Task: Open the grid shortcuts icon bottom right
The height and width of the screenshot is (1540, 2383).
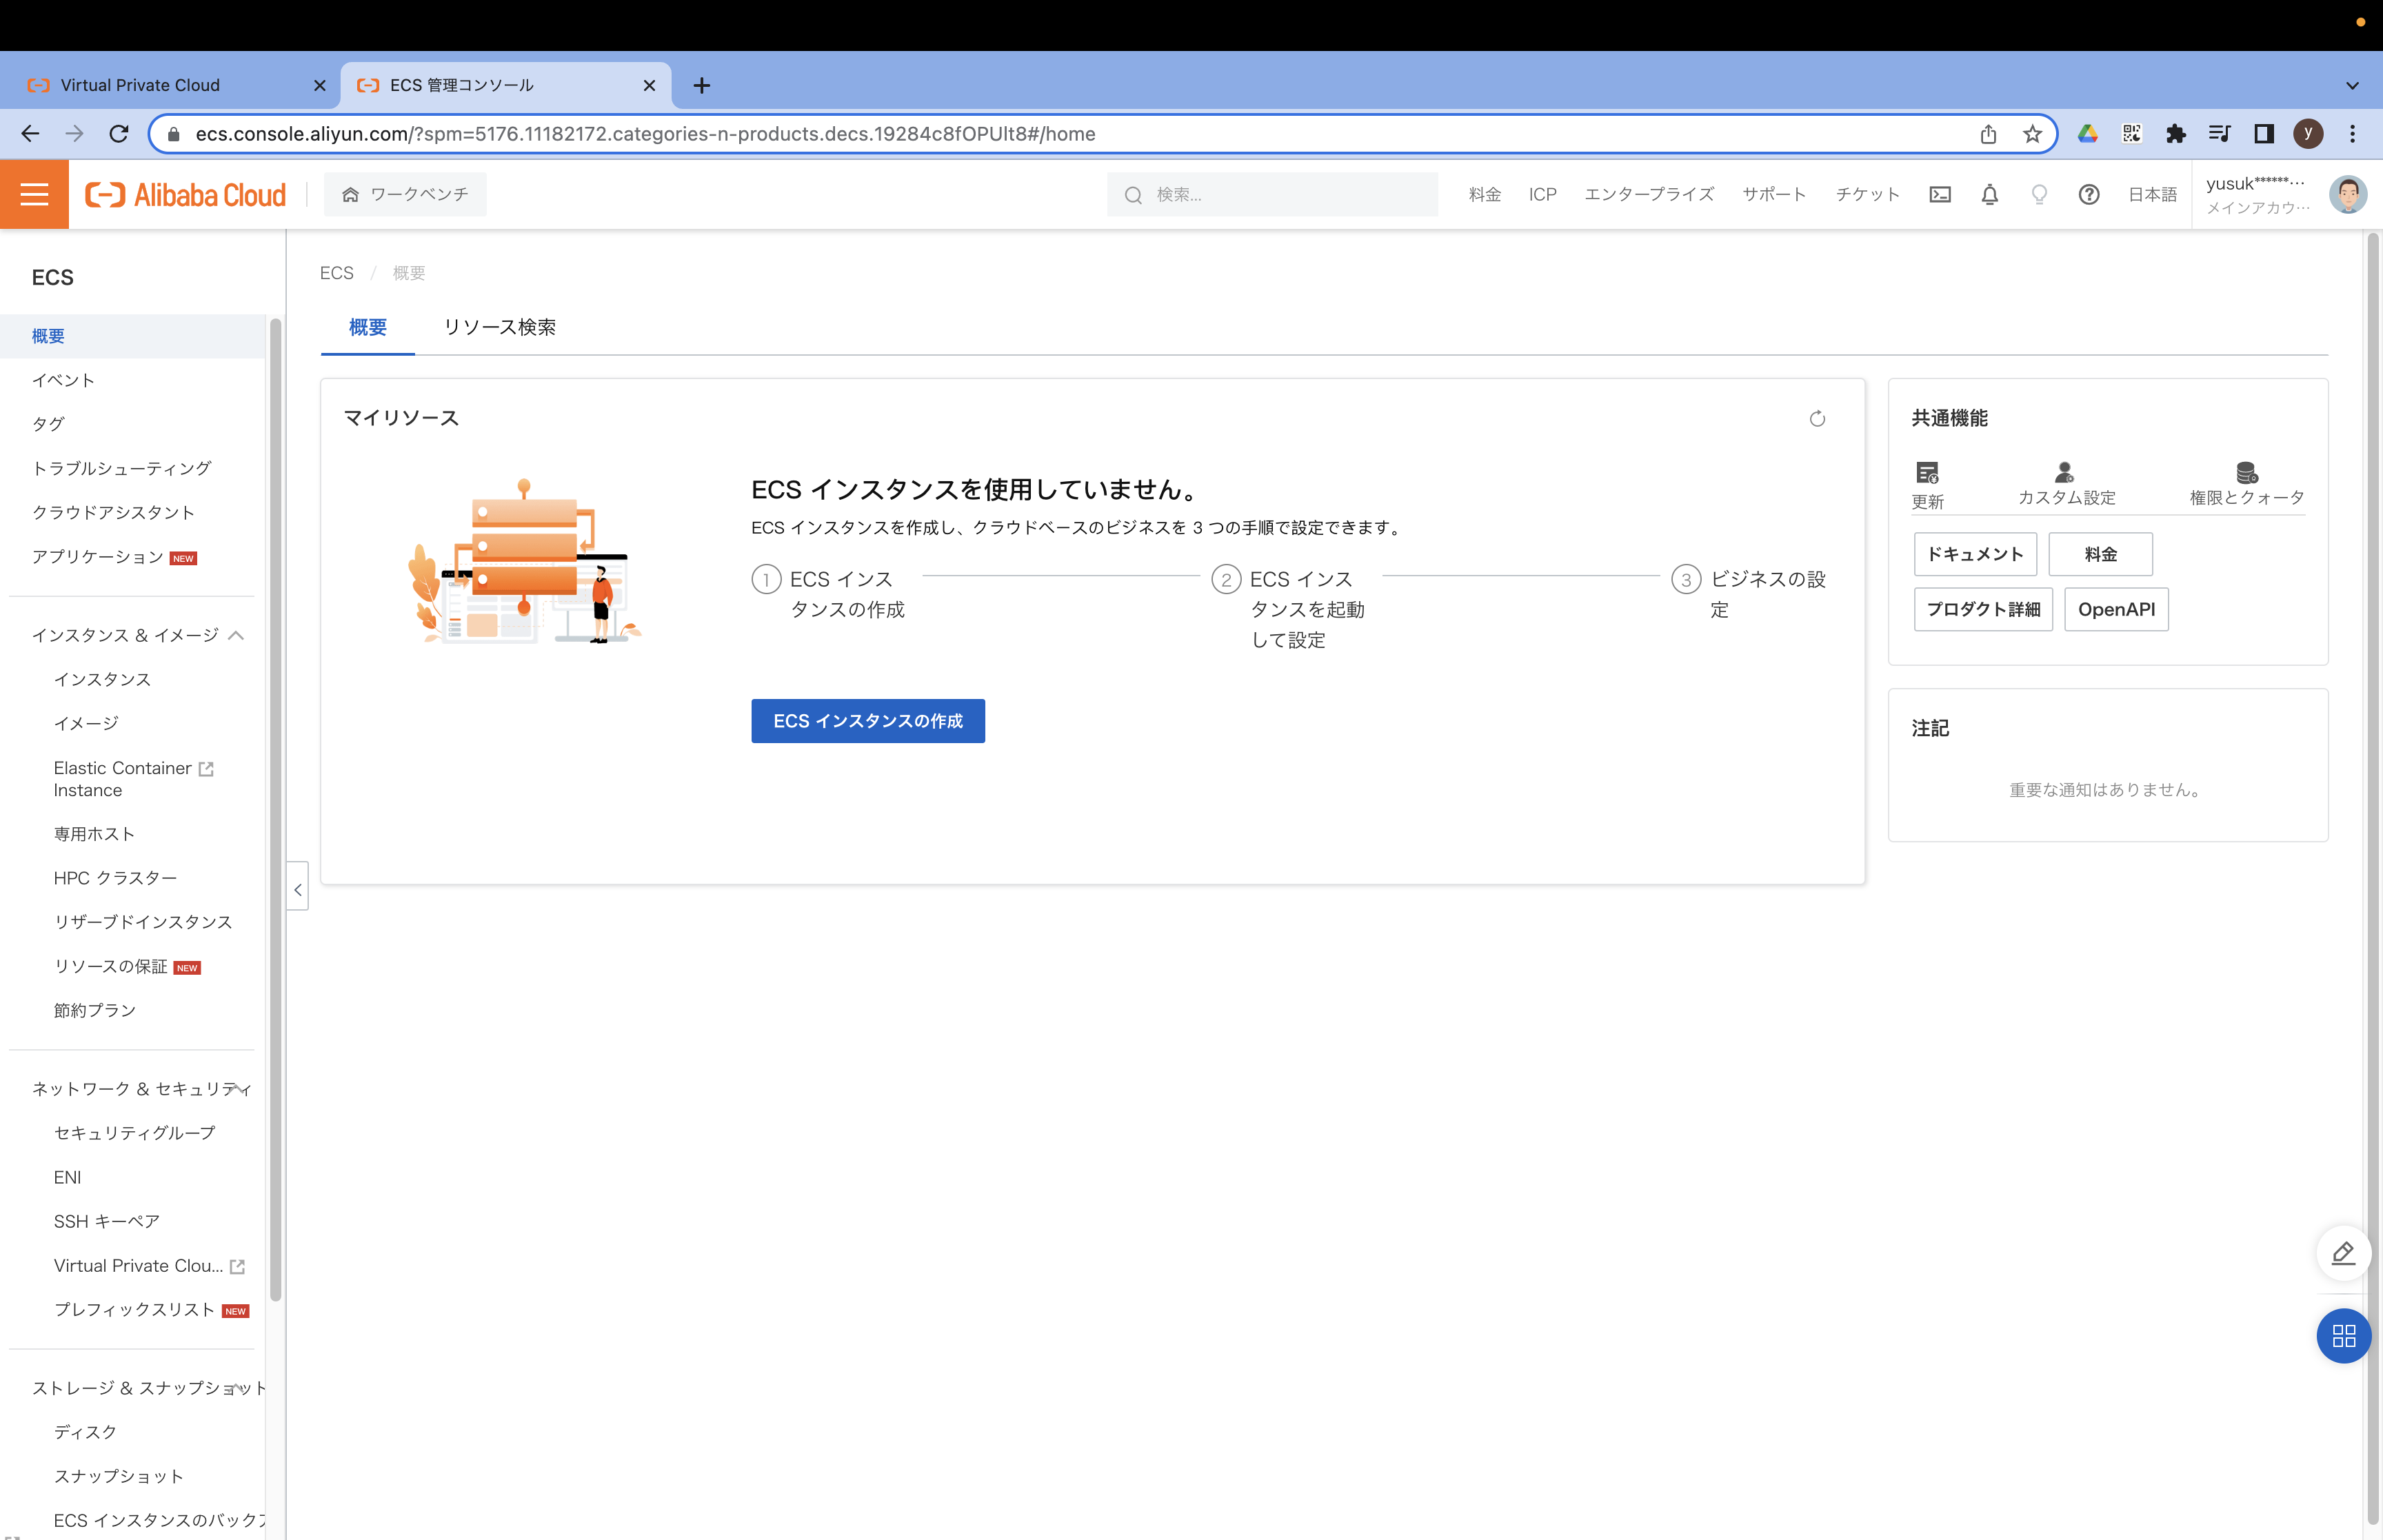Action: 2343,1336
